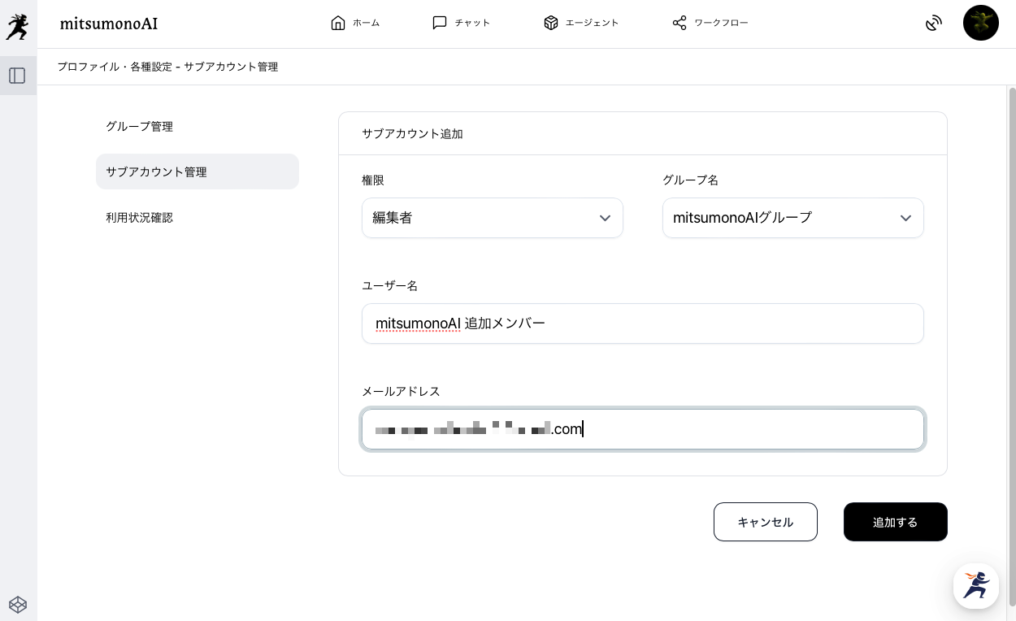Click the chat bubble icon
This screenshot has height=621, width=1016.
click(x=440, y=23)
